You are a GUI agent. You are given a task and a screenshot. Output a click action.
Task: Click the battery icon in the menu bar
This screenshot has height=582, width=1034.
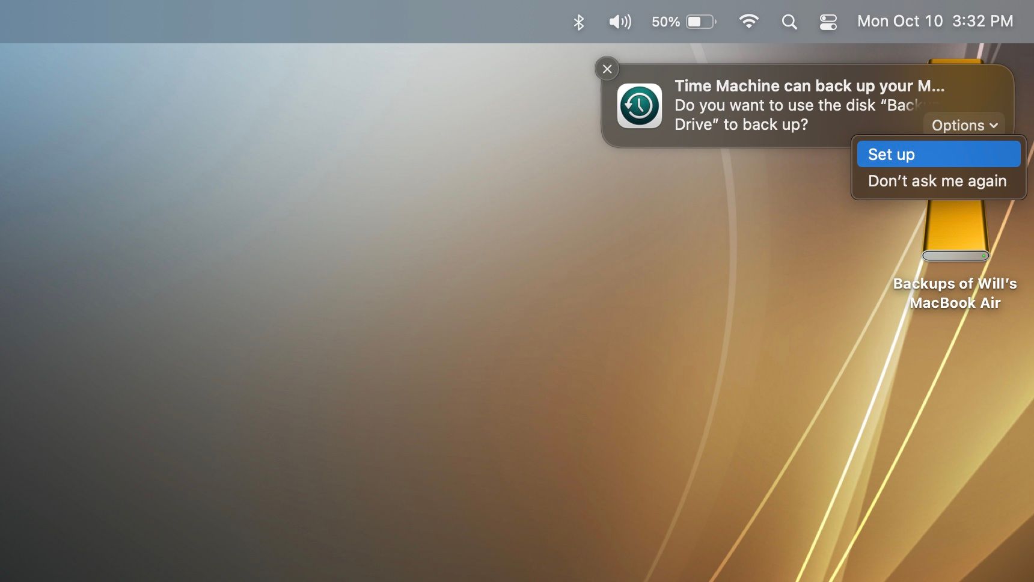[702, 22]
